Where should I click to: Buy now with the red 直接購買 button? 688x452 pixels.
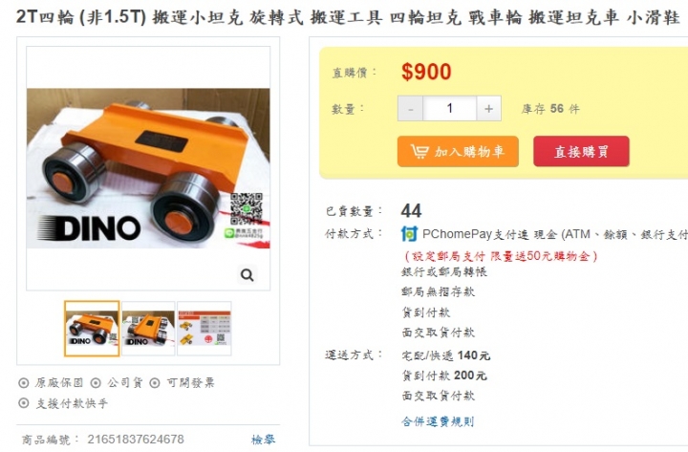[x=581, y=151]
